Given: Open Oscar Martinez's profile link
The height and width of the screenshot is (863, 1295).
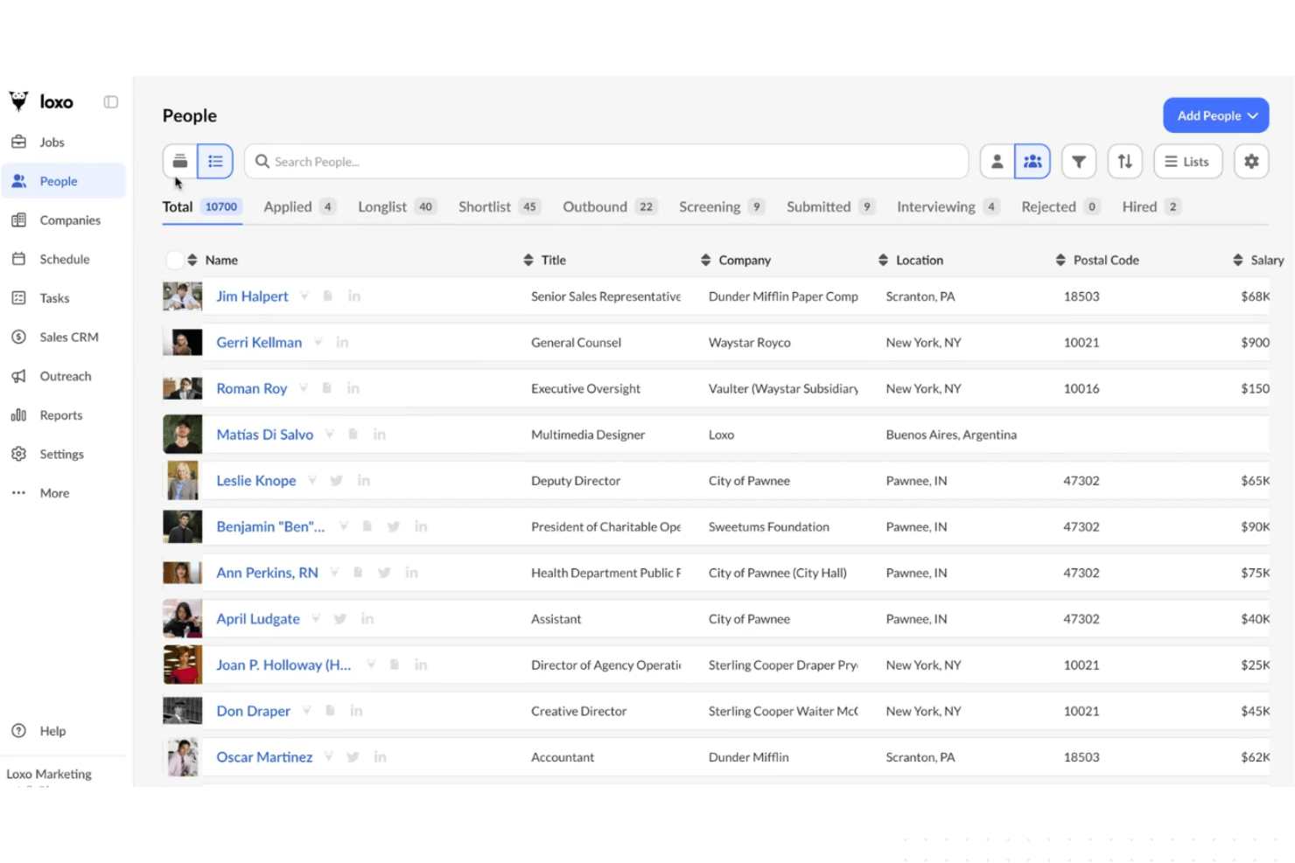Looking at the screenshot, I should (264, 757).
